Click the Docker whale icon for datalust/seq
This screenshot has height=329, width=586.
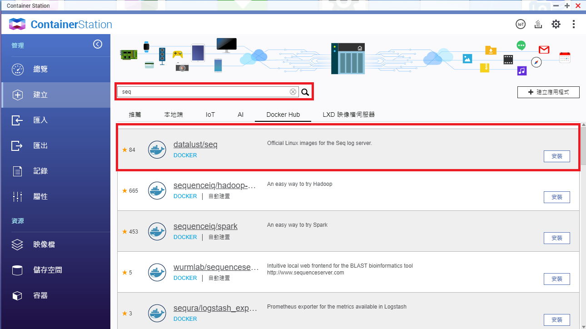[x=157, y=150]
